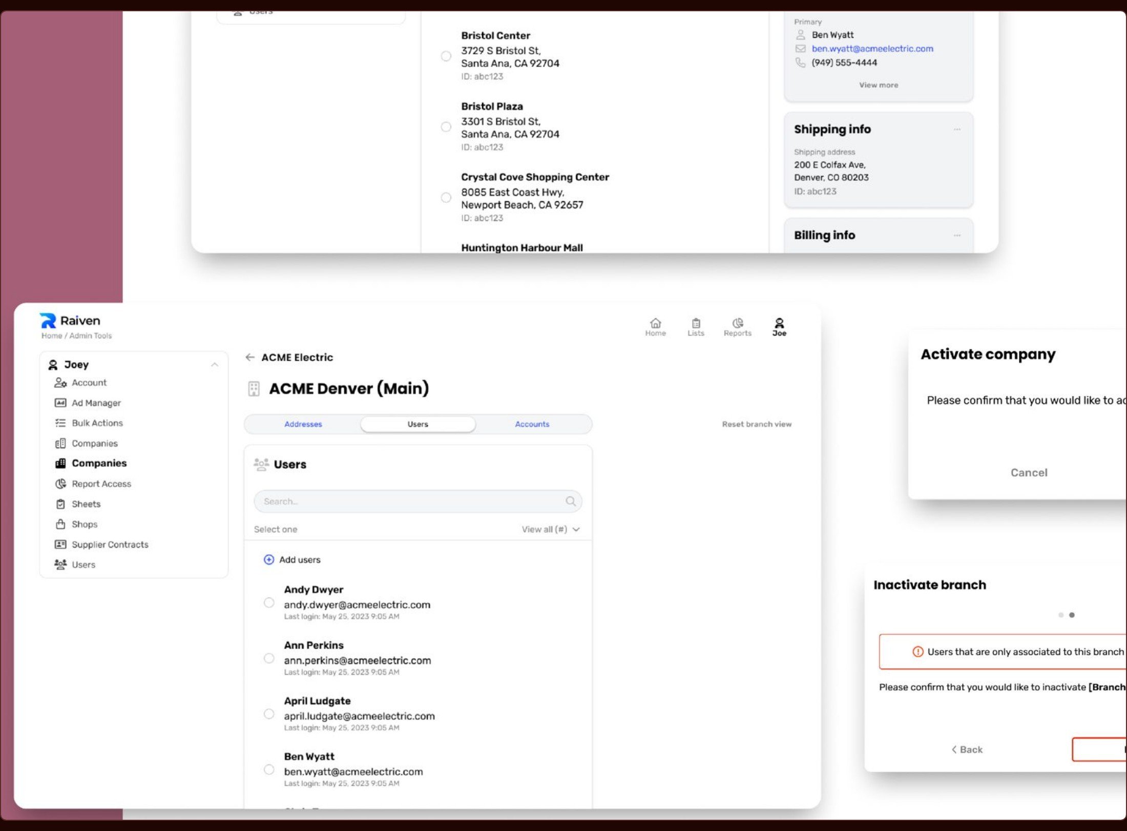
Task: Click View more in contact card
Action: 879,85
